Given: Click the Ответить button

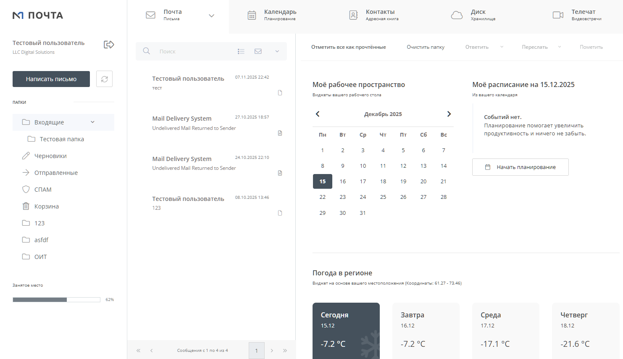Looking at the screenshot, I should (x=477, y=47).
